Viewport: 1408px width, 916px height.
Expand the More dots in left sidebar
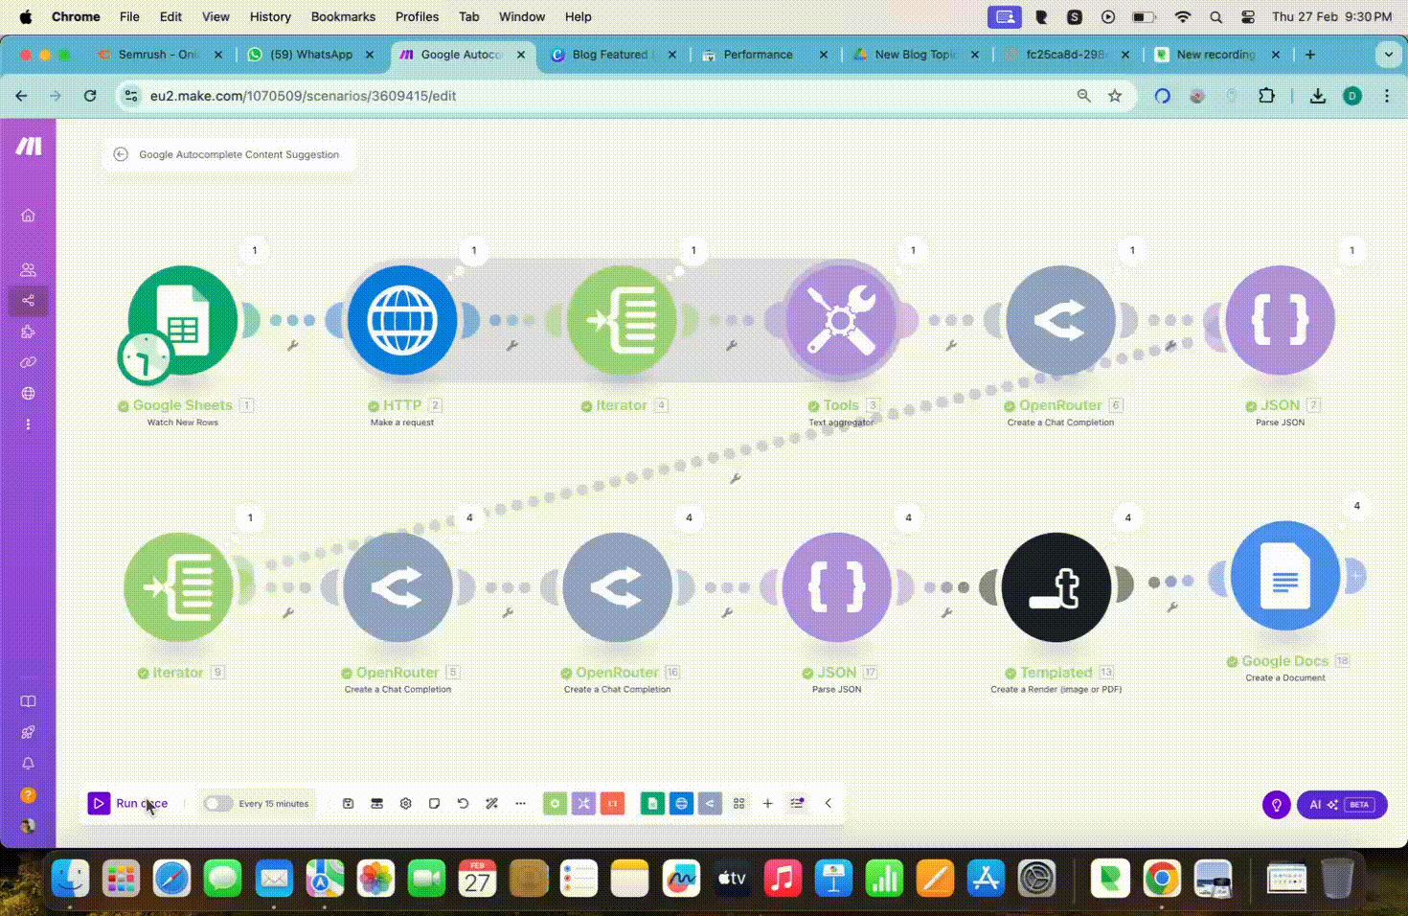28,424
